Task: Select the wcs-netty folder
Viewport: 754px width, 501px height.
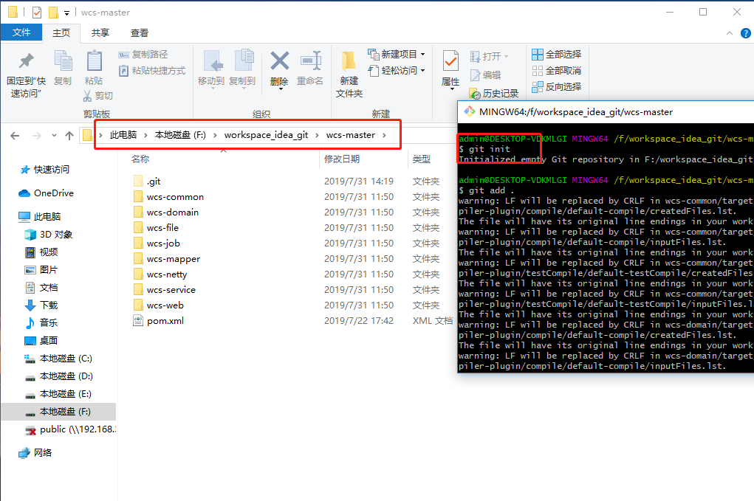Action: coord(166,274)
